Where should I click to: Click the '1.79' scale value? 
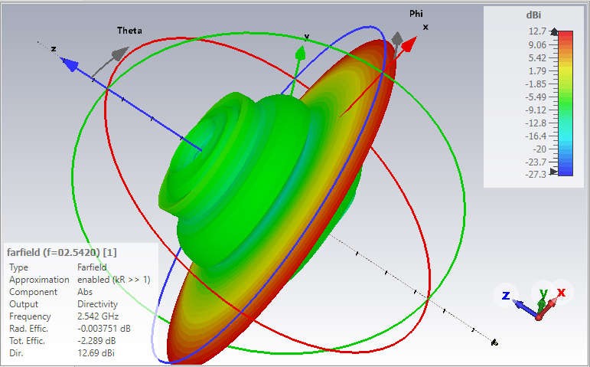[x=537, y=70]
